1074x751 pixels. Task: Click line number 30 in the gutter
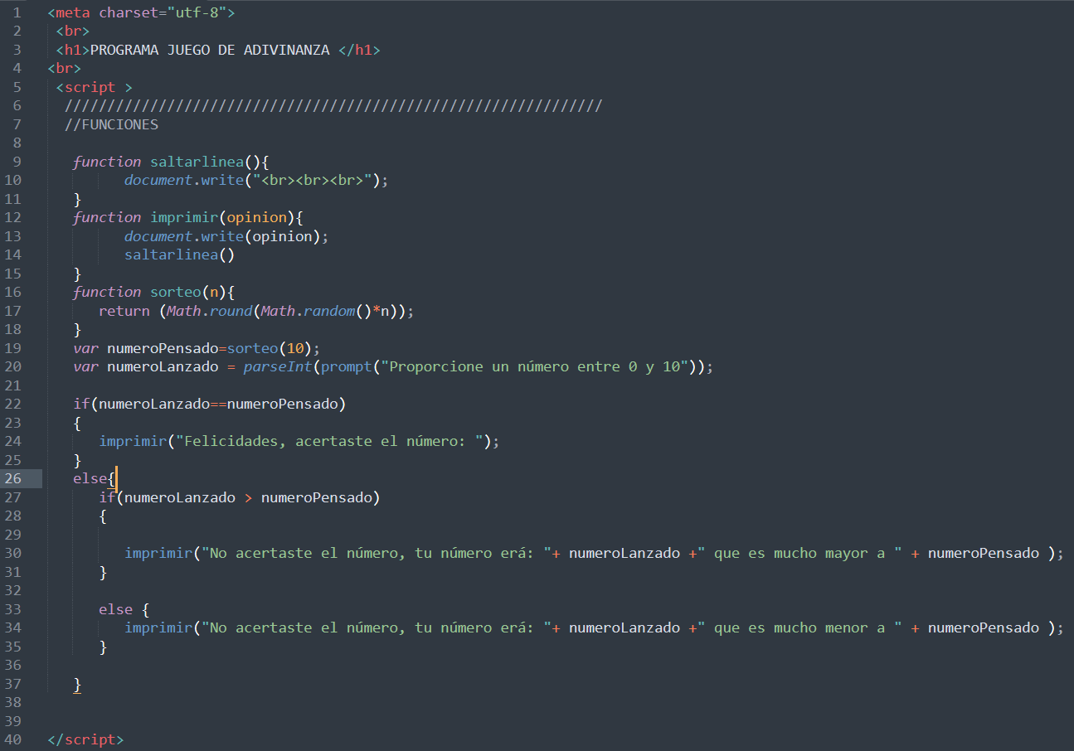click(13, 553)
